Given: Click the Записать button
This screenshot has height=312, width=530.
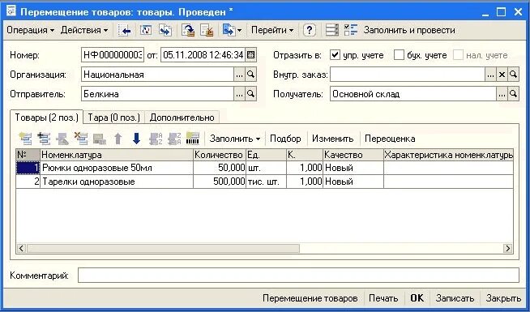Looking at the screenshot, I should point(455,298).
